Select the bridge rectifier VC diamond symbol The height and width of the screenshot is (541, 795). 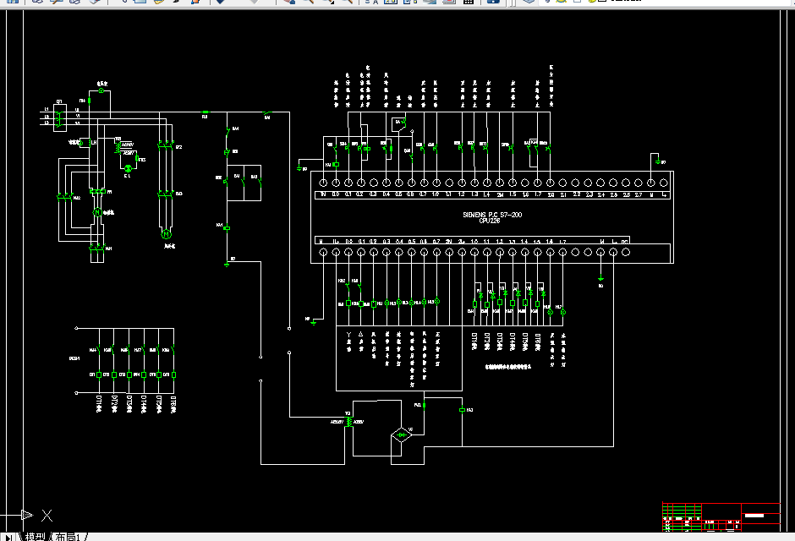pos(401,434)
